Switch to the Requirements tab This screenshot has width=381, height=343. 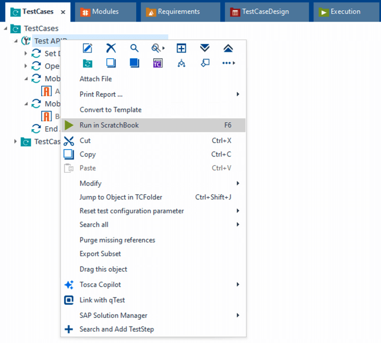click(180, 12)
